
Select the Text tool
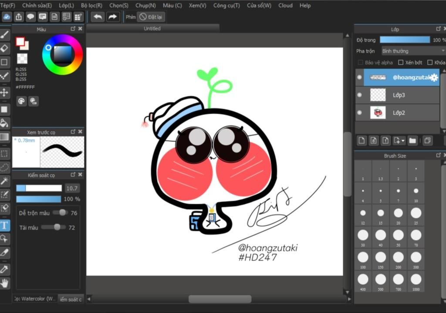click(4, 225)
